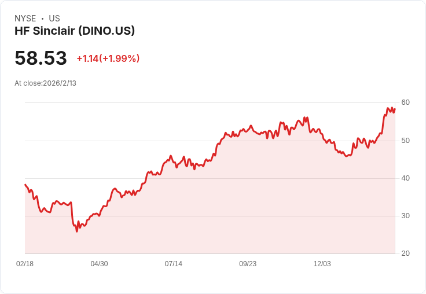Viewport: 426px width, 294px height.
Task: Select the 02/18 date on x-axis
Action: click(25, 264)
